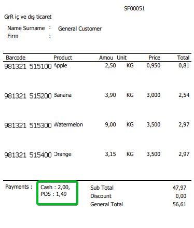
Task: Select the Apple product row name
Action: click(x=61, y=66)
